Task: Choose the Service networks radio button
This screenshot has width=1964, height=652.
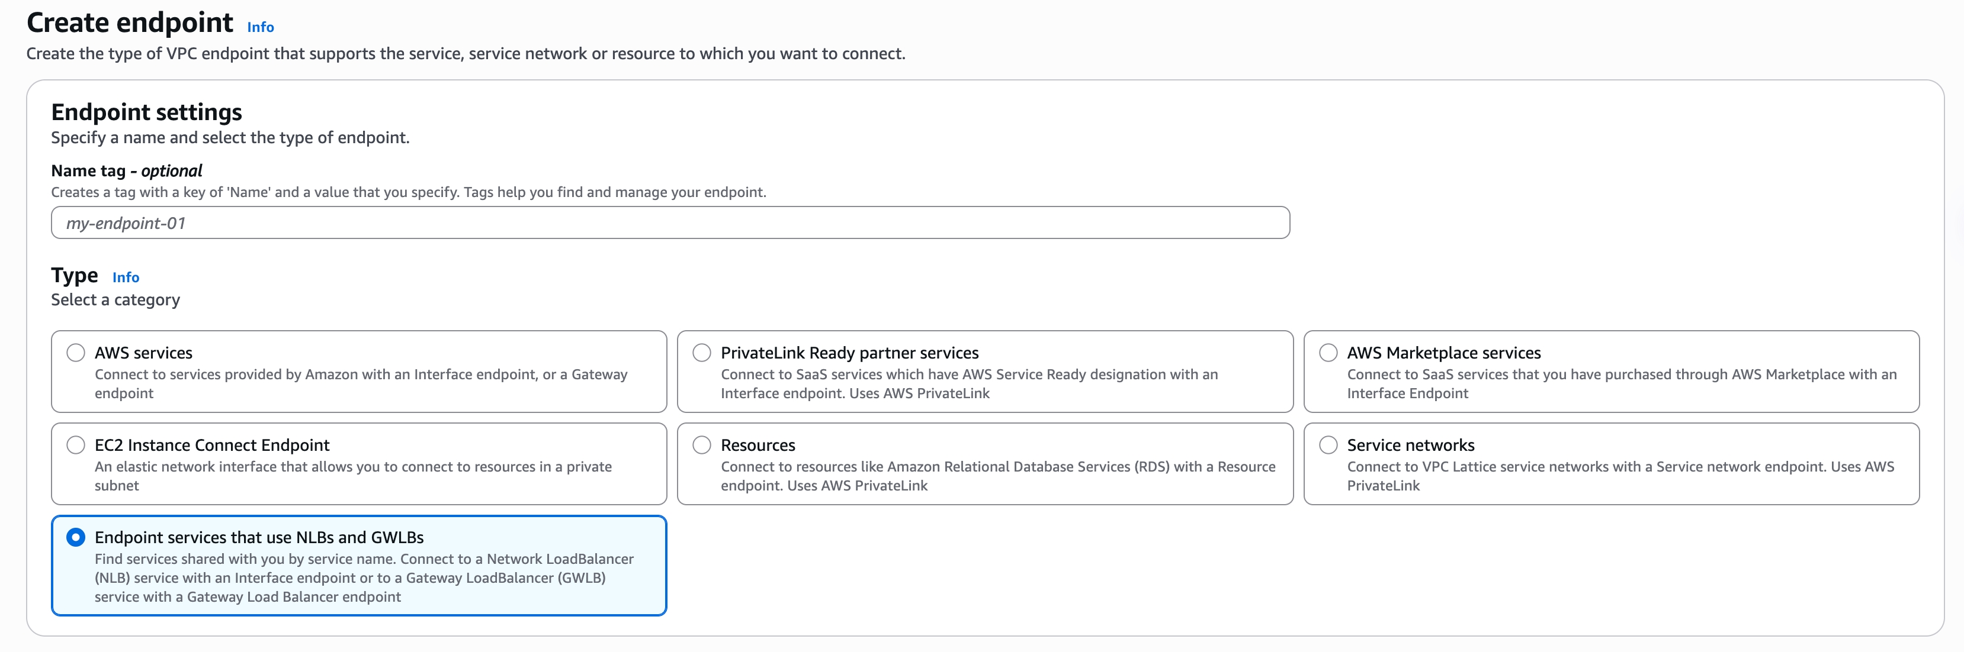Action: [x=1327, y=445]
